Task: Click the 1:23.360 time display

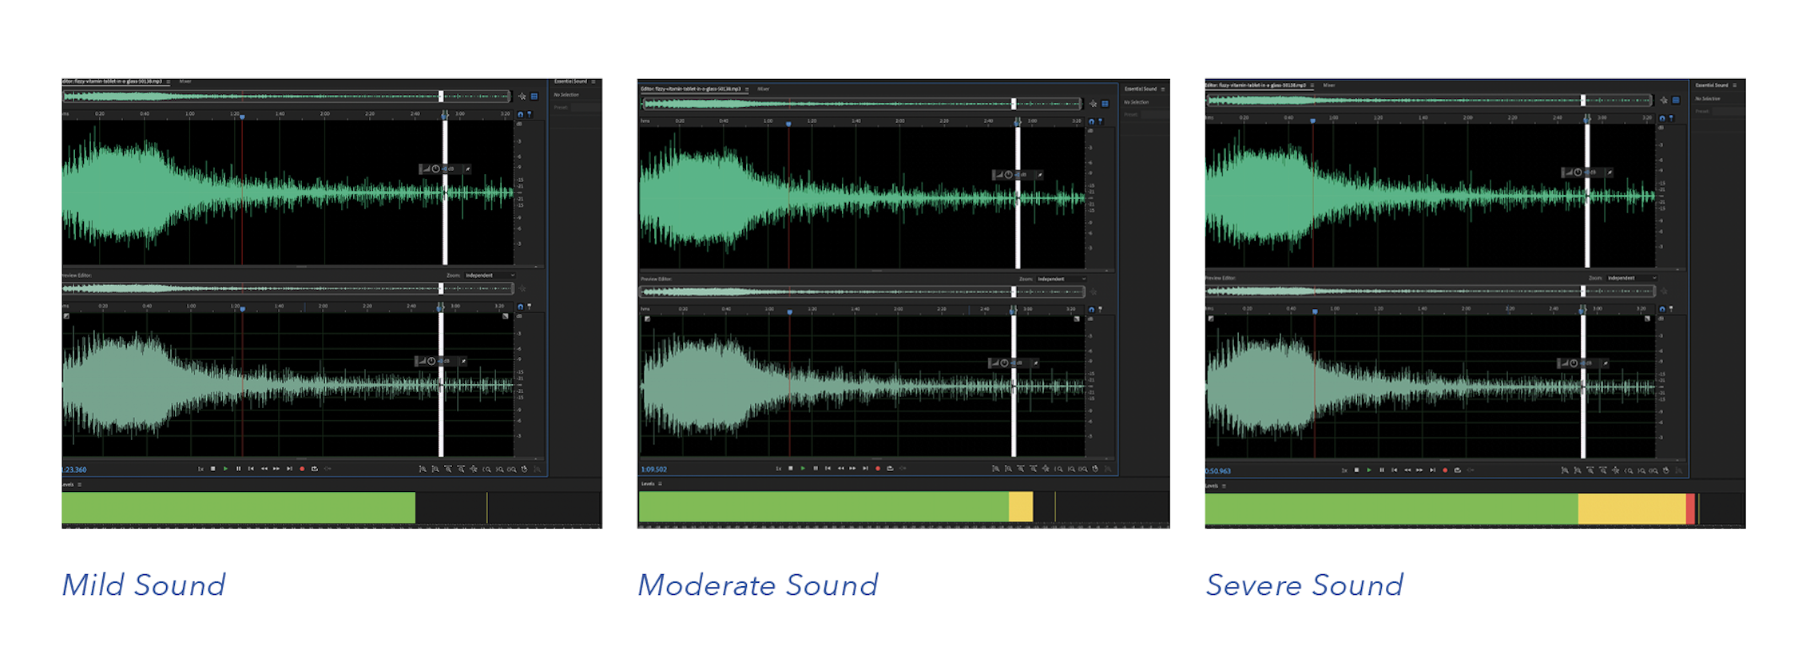Action: click(74, 470)
